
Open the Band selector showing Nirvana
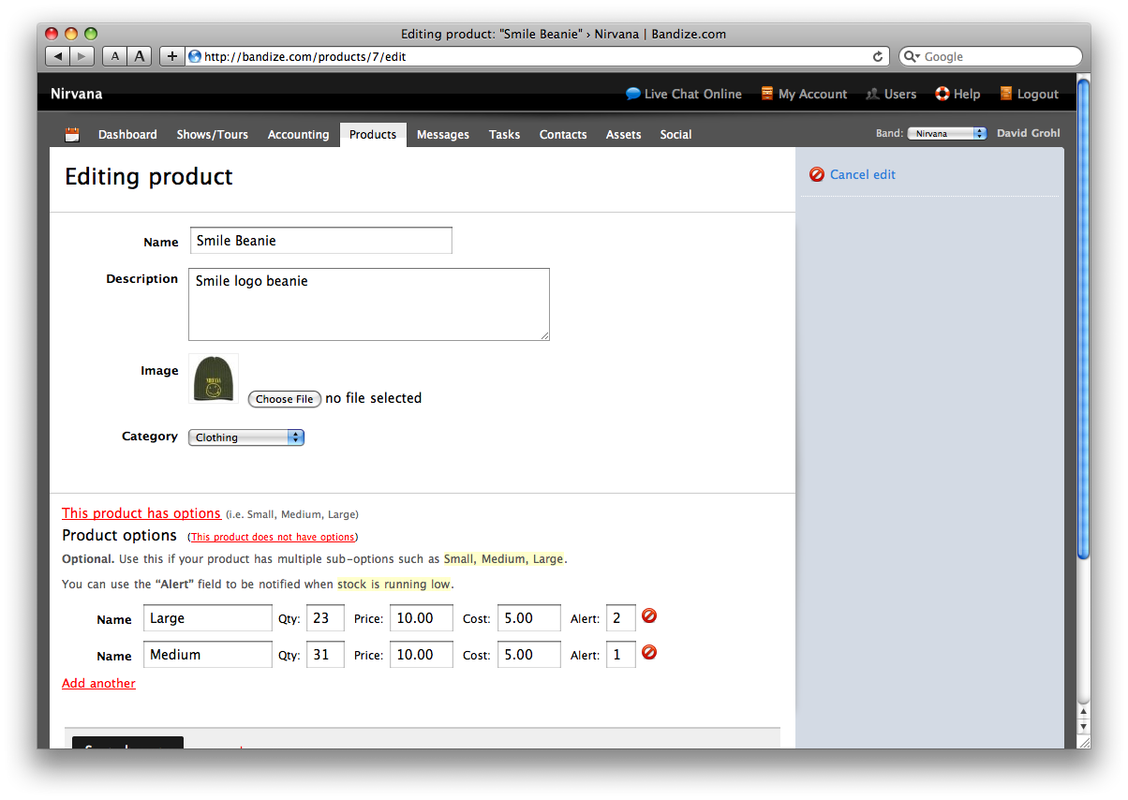point(947,134)
